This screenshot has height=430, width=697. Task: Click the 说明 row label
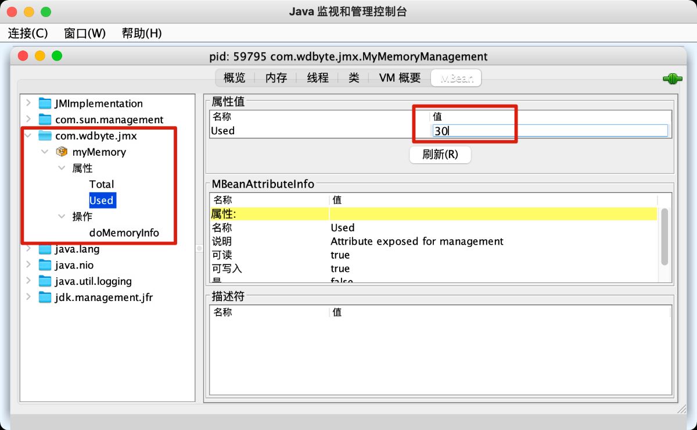(222, 241)
